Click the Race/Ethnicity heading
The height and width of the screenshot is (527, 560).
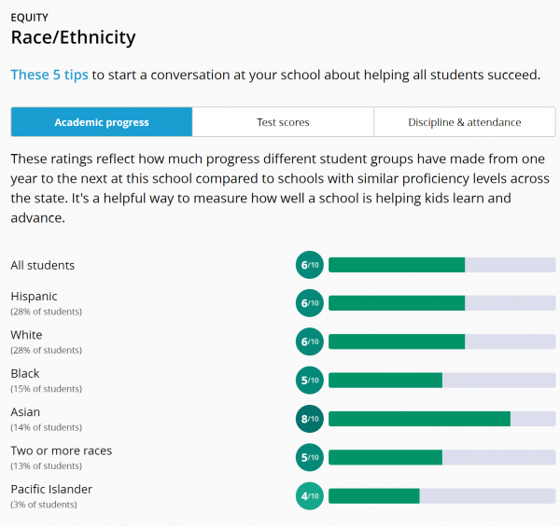[x=73, y=37]
